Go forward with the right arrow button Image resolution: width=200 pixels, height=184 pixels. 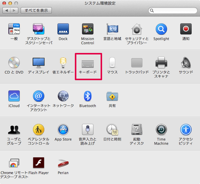14,10
